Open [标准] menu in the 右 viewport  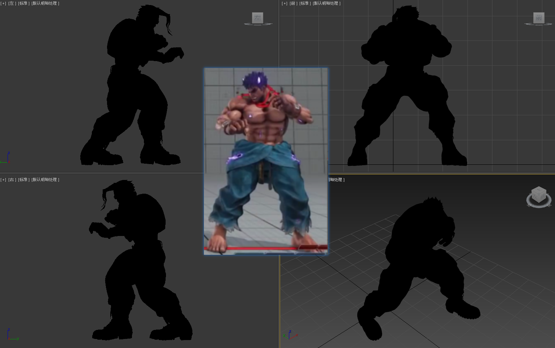click(x=24, y=180)
